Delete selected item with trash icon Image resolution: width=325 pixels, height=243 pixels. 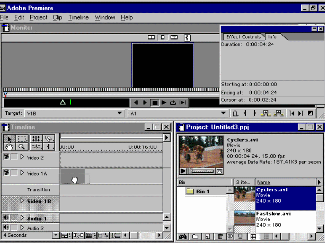point(220,236)
